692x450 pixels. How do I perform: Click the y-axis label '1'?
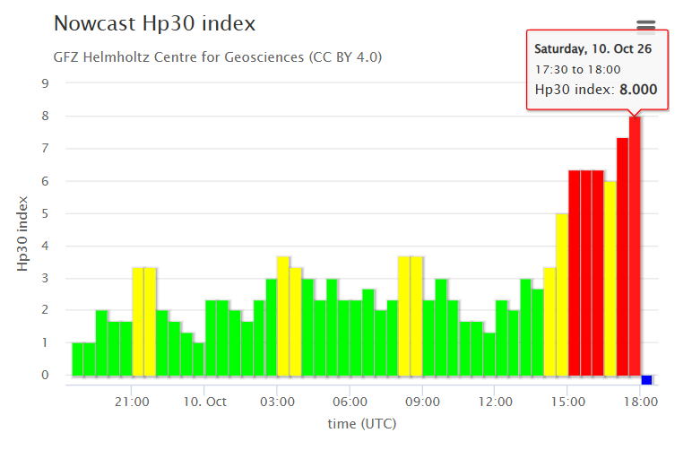[45, 342]
